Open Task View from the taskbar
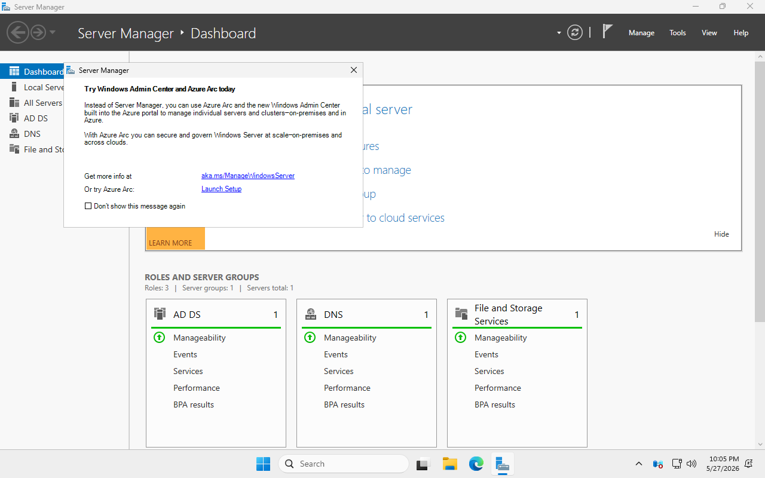The width and height of the screenshot is (765, 478). [424, 464]
